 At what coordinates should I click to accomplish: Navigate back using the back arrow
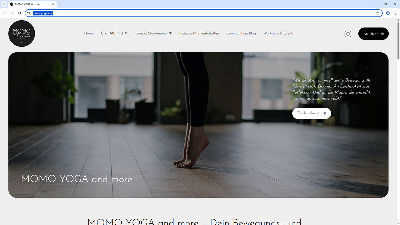pyautogui.click(x=4, y=13)
